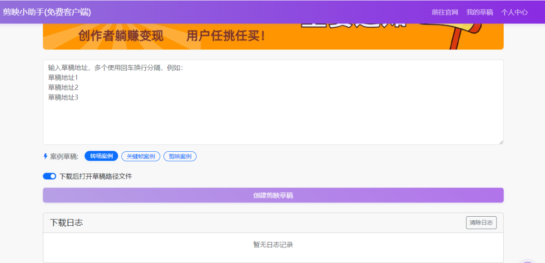This screenshot has width=545, height=263.
Task: Toggle 下载后打开草稿路径文件 switch
Action: click(x=50, y=176)
